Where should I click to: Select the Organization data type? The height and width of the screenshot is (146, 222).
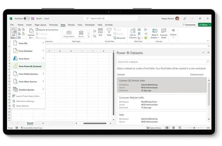69,34
